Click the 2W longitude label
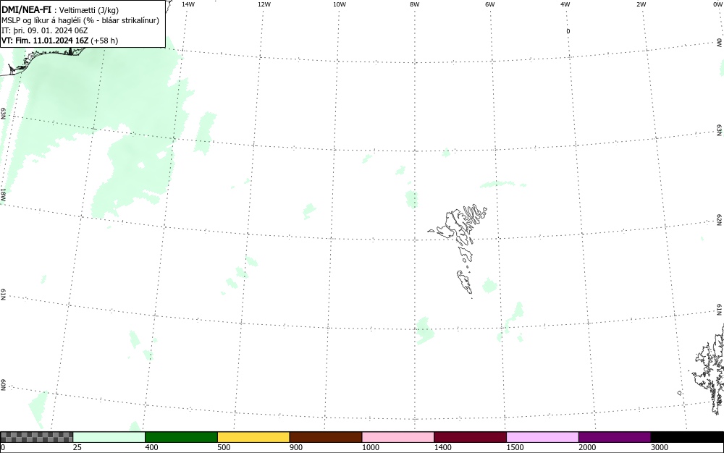 click(x=641, y=4)
